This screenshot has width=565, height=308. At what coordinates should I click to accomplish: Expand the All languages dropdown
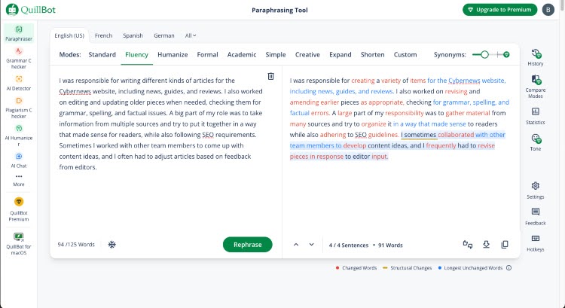click(x=191, y=35)
